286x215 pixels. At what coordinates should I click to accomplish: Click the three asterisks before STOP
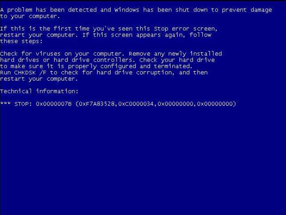click(5, 103)
